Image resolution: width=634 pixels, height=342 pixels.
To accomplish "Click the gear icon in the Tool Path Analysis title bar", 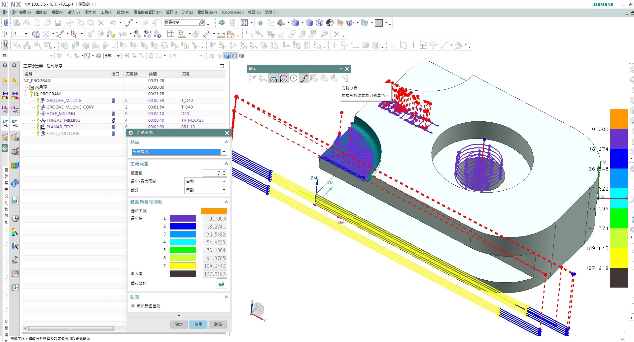I will pos(131,133).
